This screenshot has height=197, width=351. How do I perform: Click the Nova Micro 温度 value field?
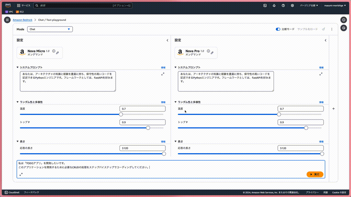point(143,109)
